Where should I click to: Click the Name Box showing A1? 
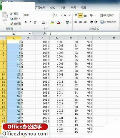pos(14,34)
